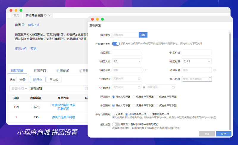Click calendar icon in 开始时间 field
Image resolution: width=238 pixels, height=145 pixels.
[x=139, y=88]
